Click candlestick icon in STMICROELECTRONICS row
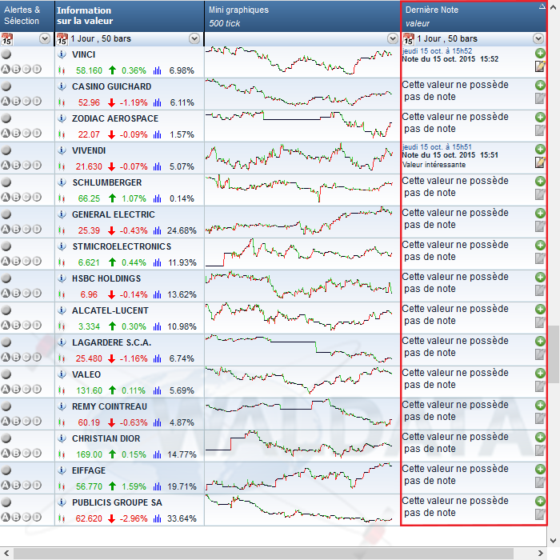The height and width of the screenshot is (560, 560). (62, 263)
